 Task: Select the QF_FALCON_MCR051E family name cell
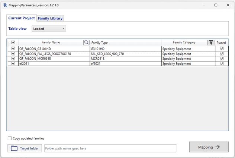54,59
